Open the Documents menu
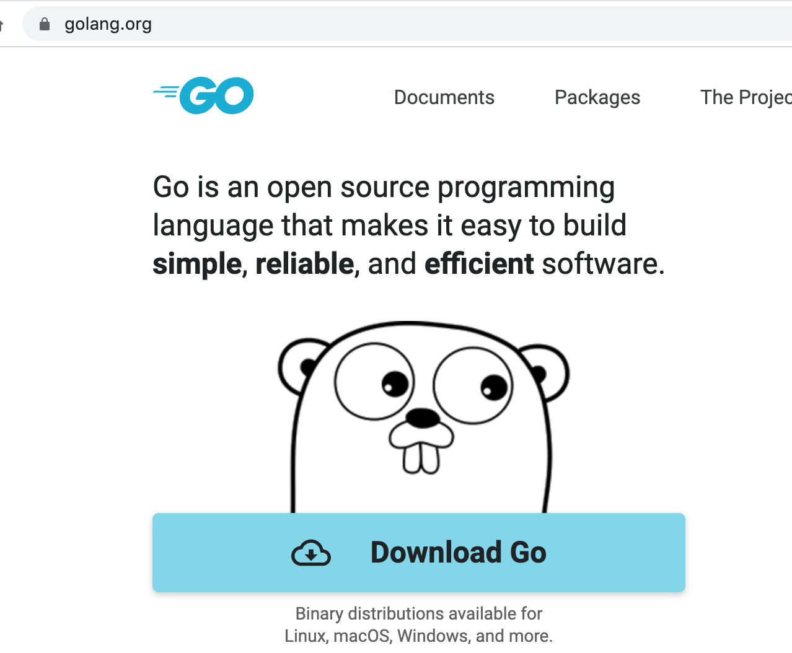Image resolution: width=792 pixels, height=653 pixels. coord(444,97)
